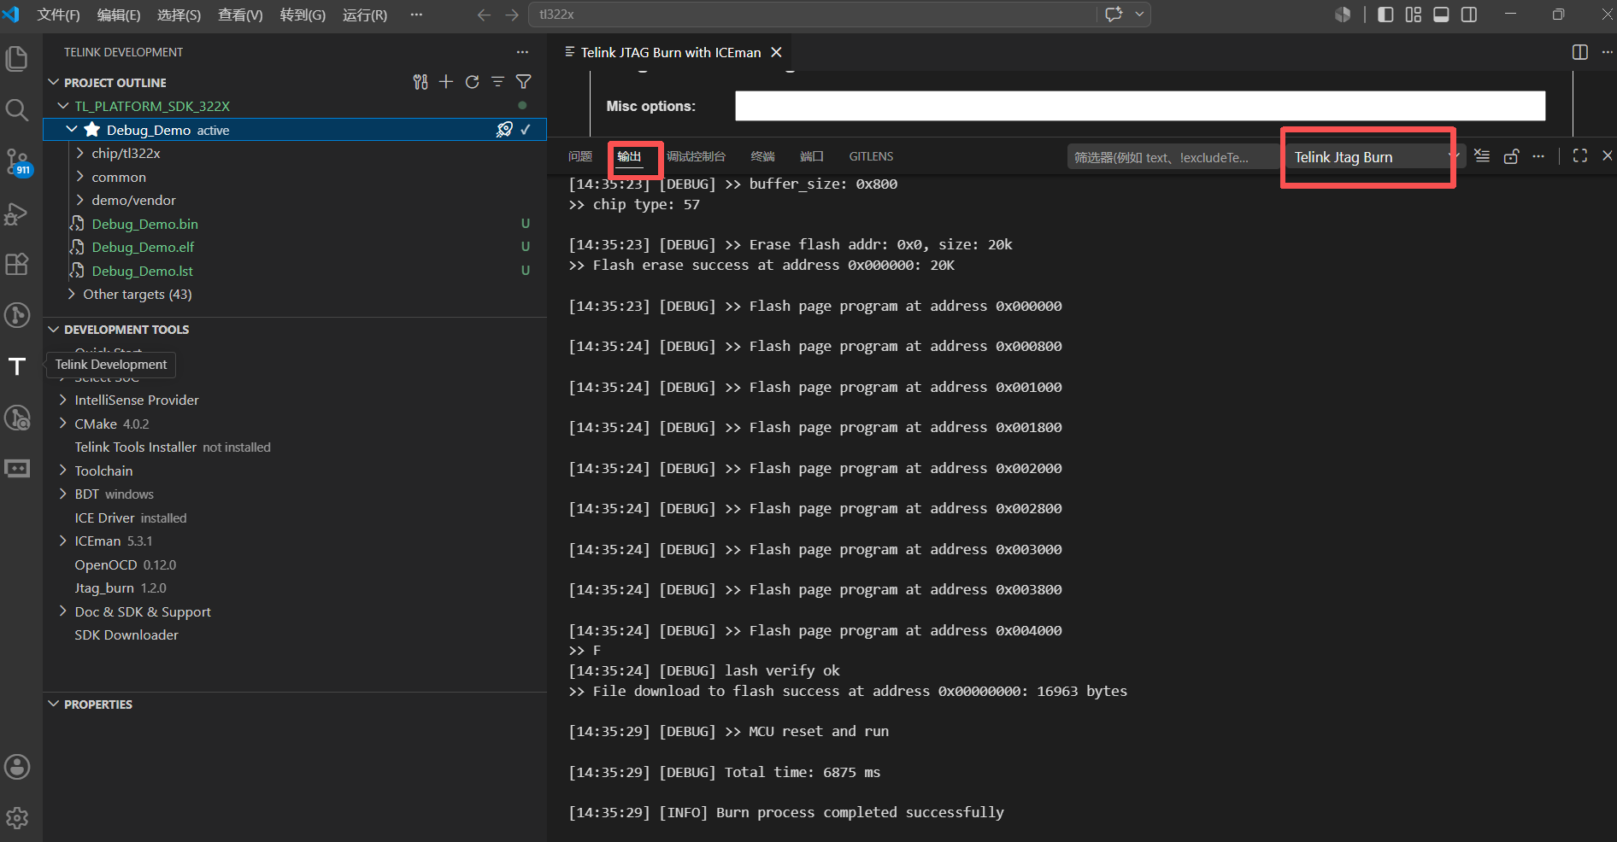Screen dimensions: 1617x842
Task: Click the filter funnel icon in Project Outline
Action: click(524, 82)
